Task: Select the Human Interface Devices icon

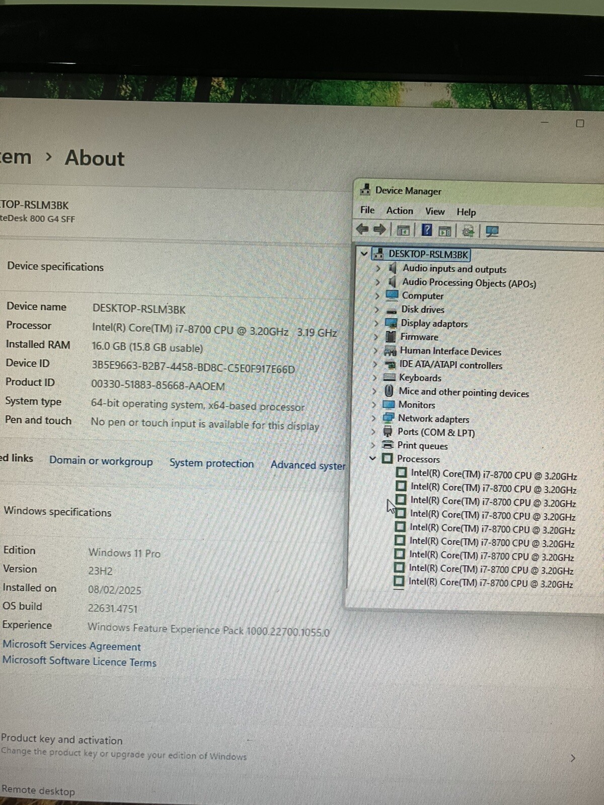Action: (390, 350)
